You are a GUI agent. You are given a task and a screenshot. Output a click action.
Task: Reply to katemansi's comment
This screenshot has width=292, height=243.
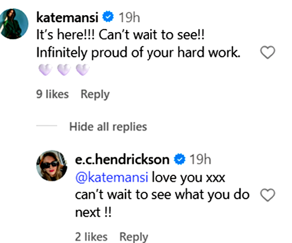[95, 94]
